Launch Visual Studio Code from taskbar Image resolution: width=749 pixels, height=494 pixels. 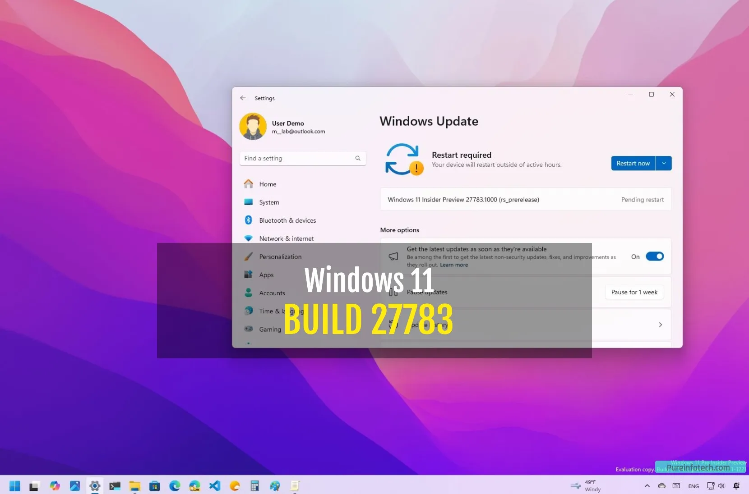215,486
